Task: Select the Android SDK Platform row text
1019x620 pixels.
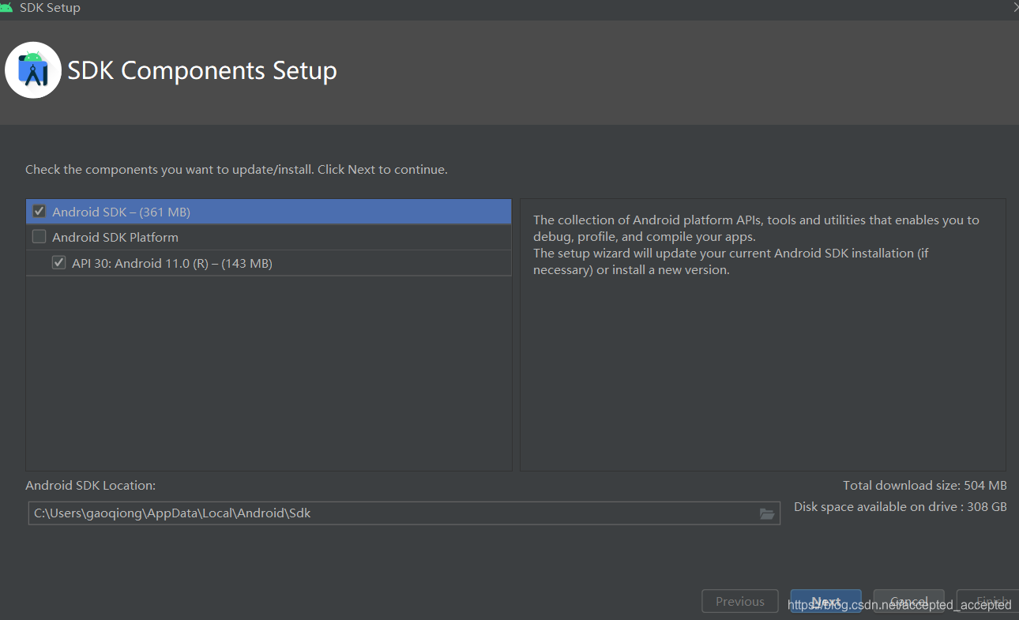Action: pos(115,237)
